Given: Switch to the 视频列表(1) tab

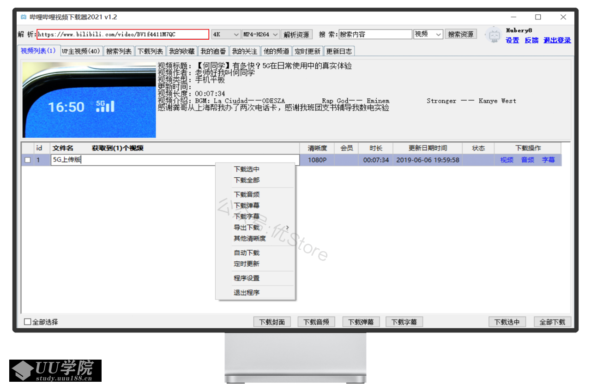Looking at the screenshot, I should pyautogui.click(x=38, y=51).
